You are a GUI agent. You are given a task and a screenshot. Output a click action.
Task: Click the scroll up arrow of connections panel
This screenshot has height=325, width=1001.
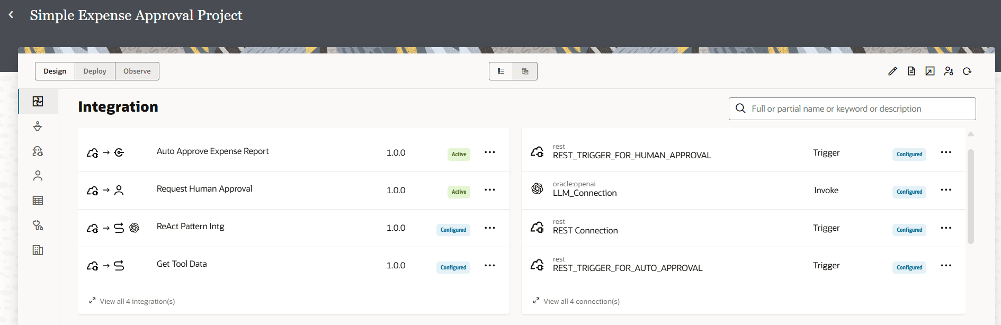pos(971,134)
